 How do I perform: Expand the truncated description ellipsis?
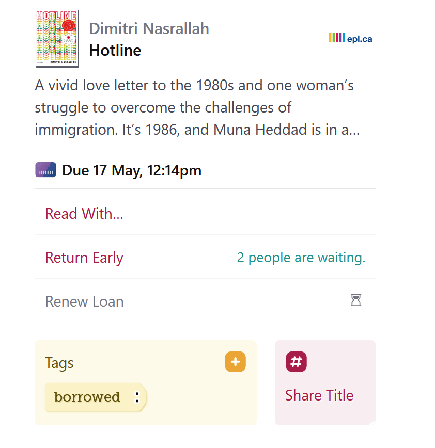coord(354,130)
